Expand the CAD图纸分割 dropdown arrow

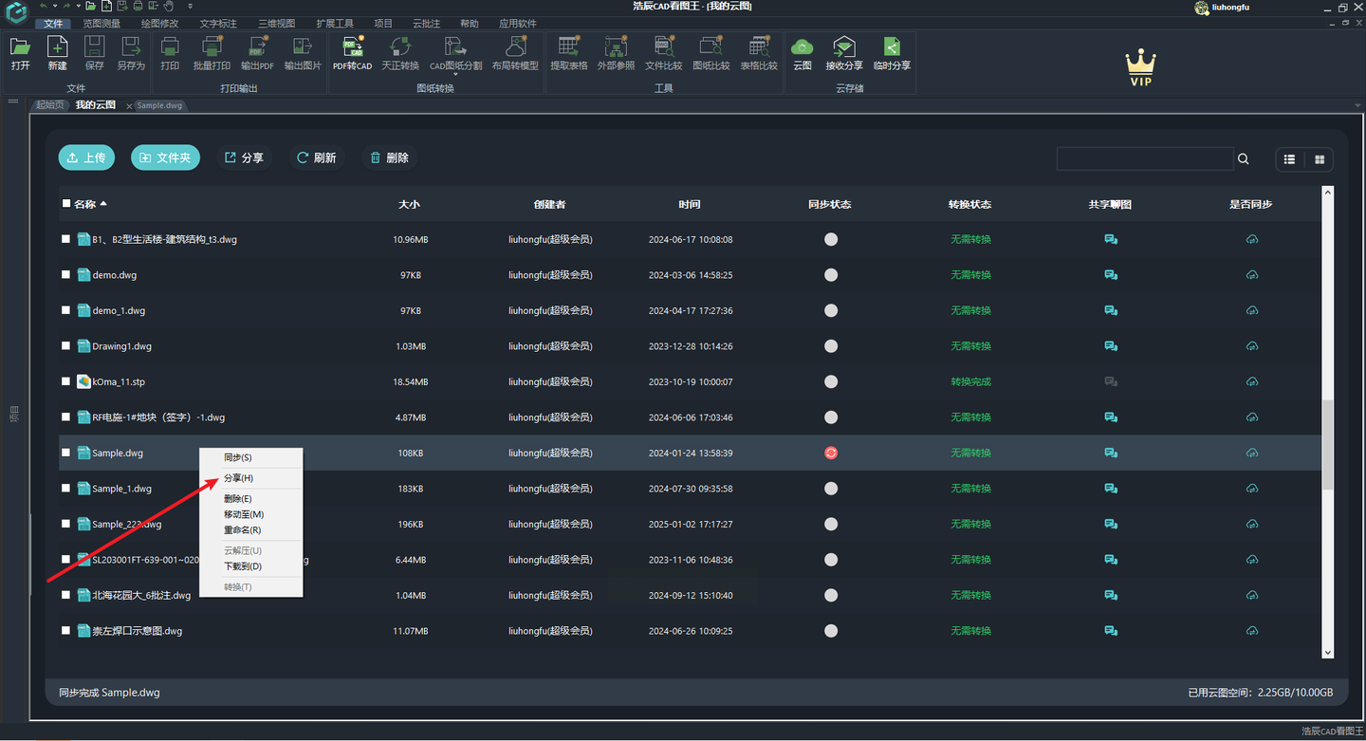click(455, 75)
